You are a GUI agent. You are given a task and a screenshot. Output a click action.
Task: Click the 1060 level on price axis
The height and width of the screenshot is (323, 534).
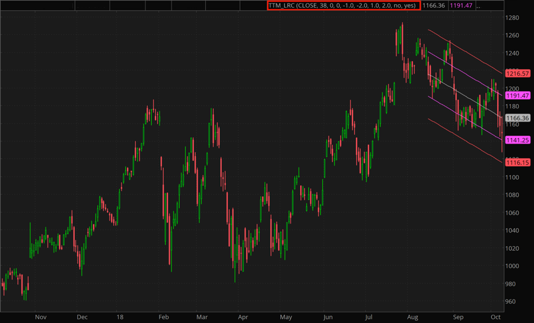click(x=513, y=213)
